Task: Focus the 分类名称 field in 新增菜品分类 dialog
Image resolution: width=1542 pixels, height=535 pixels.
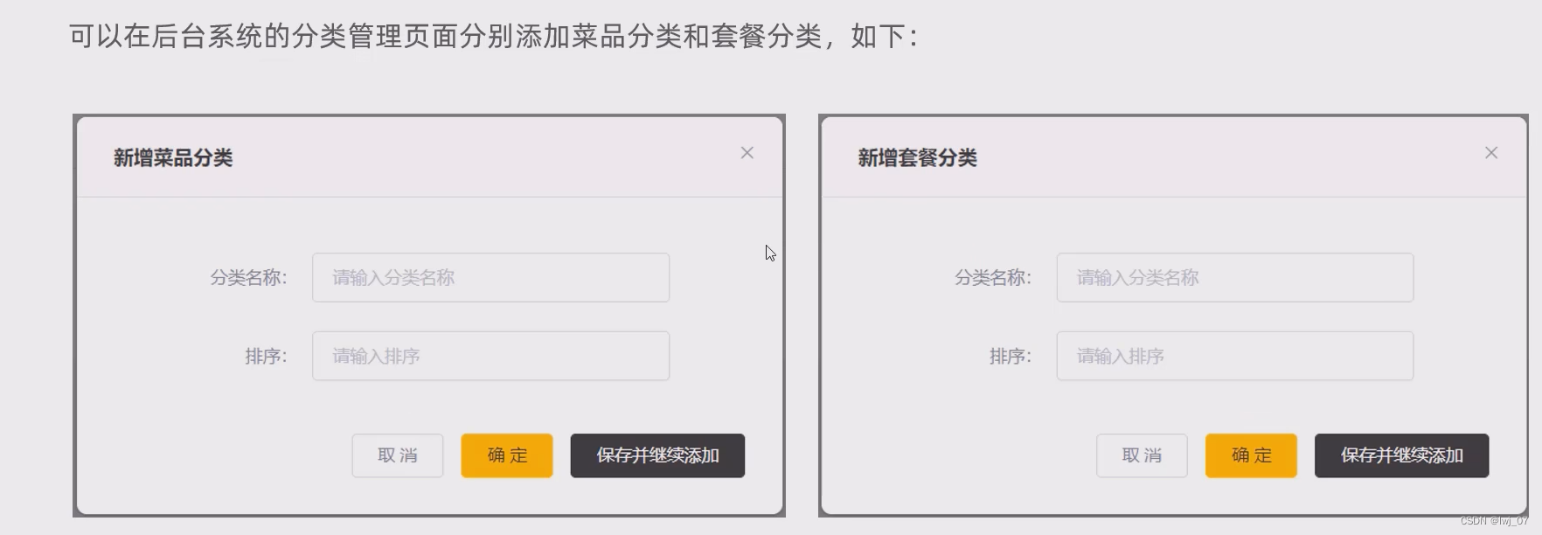Action: coord(490,278)
